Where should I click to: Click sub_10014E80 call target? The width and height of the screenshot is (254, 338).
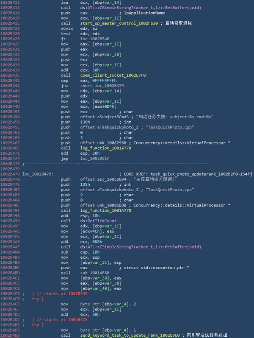[95, 273]
